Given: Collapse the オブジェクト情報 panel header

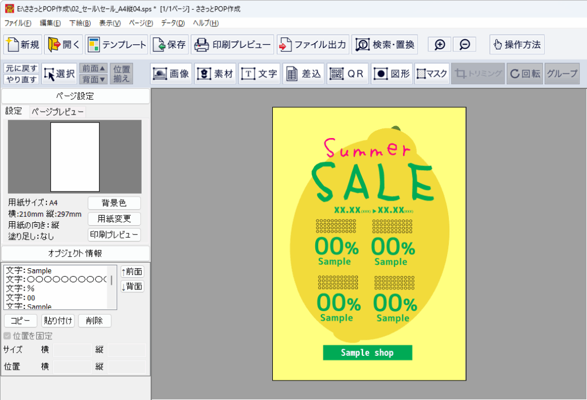Looking at the screenshot, I should click(75, 253).
